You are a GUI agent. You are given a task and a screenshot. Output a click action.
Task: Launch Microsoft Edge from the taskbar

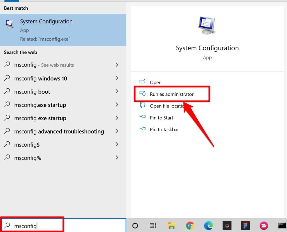(x=209, y=226)
